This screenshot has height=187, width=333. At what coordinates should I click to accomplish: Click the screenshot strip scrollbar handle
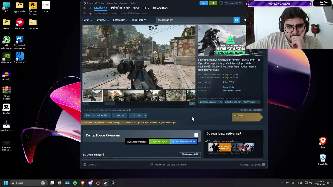click(x=110, y=104)
